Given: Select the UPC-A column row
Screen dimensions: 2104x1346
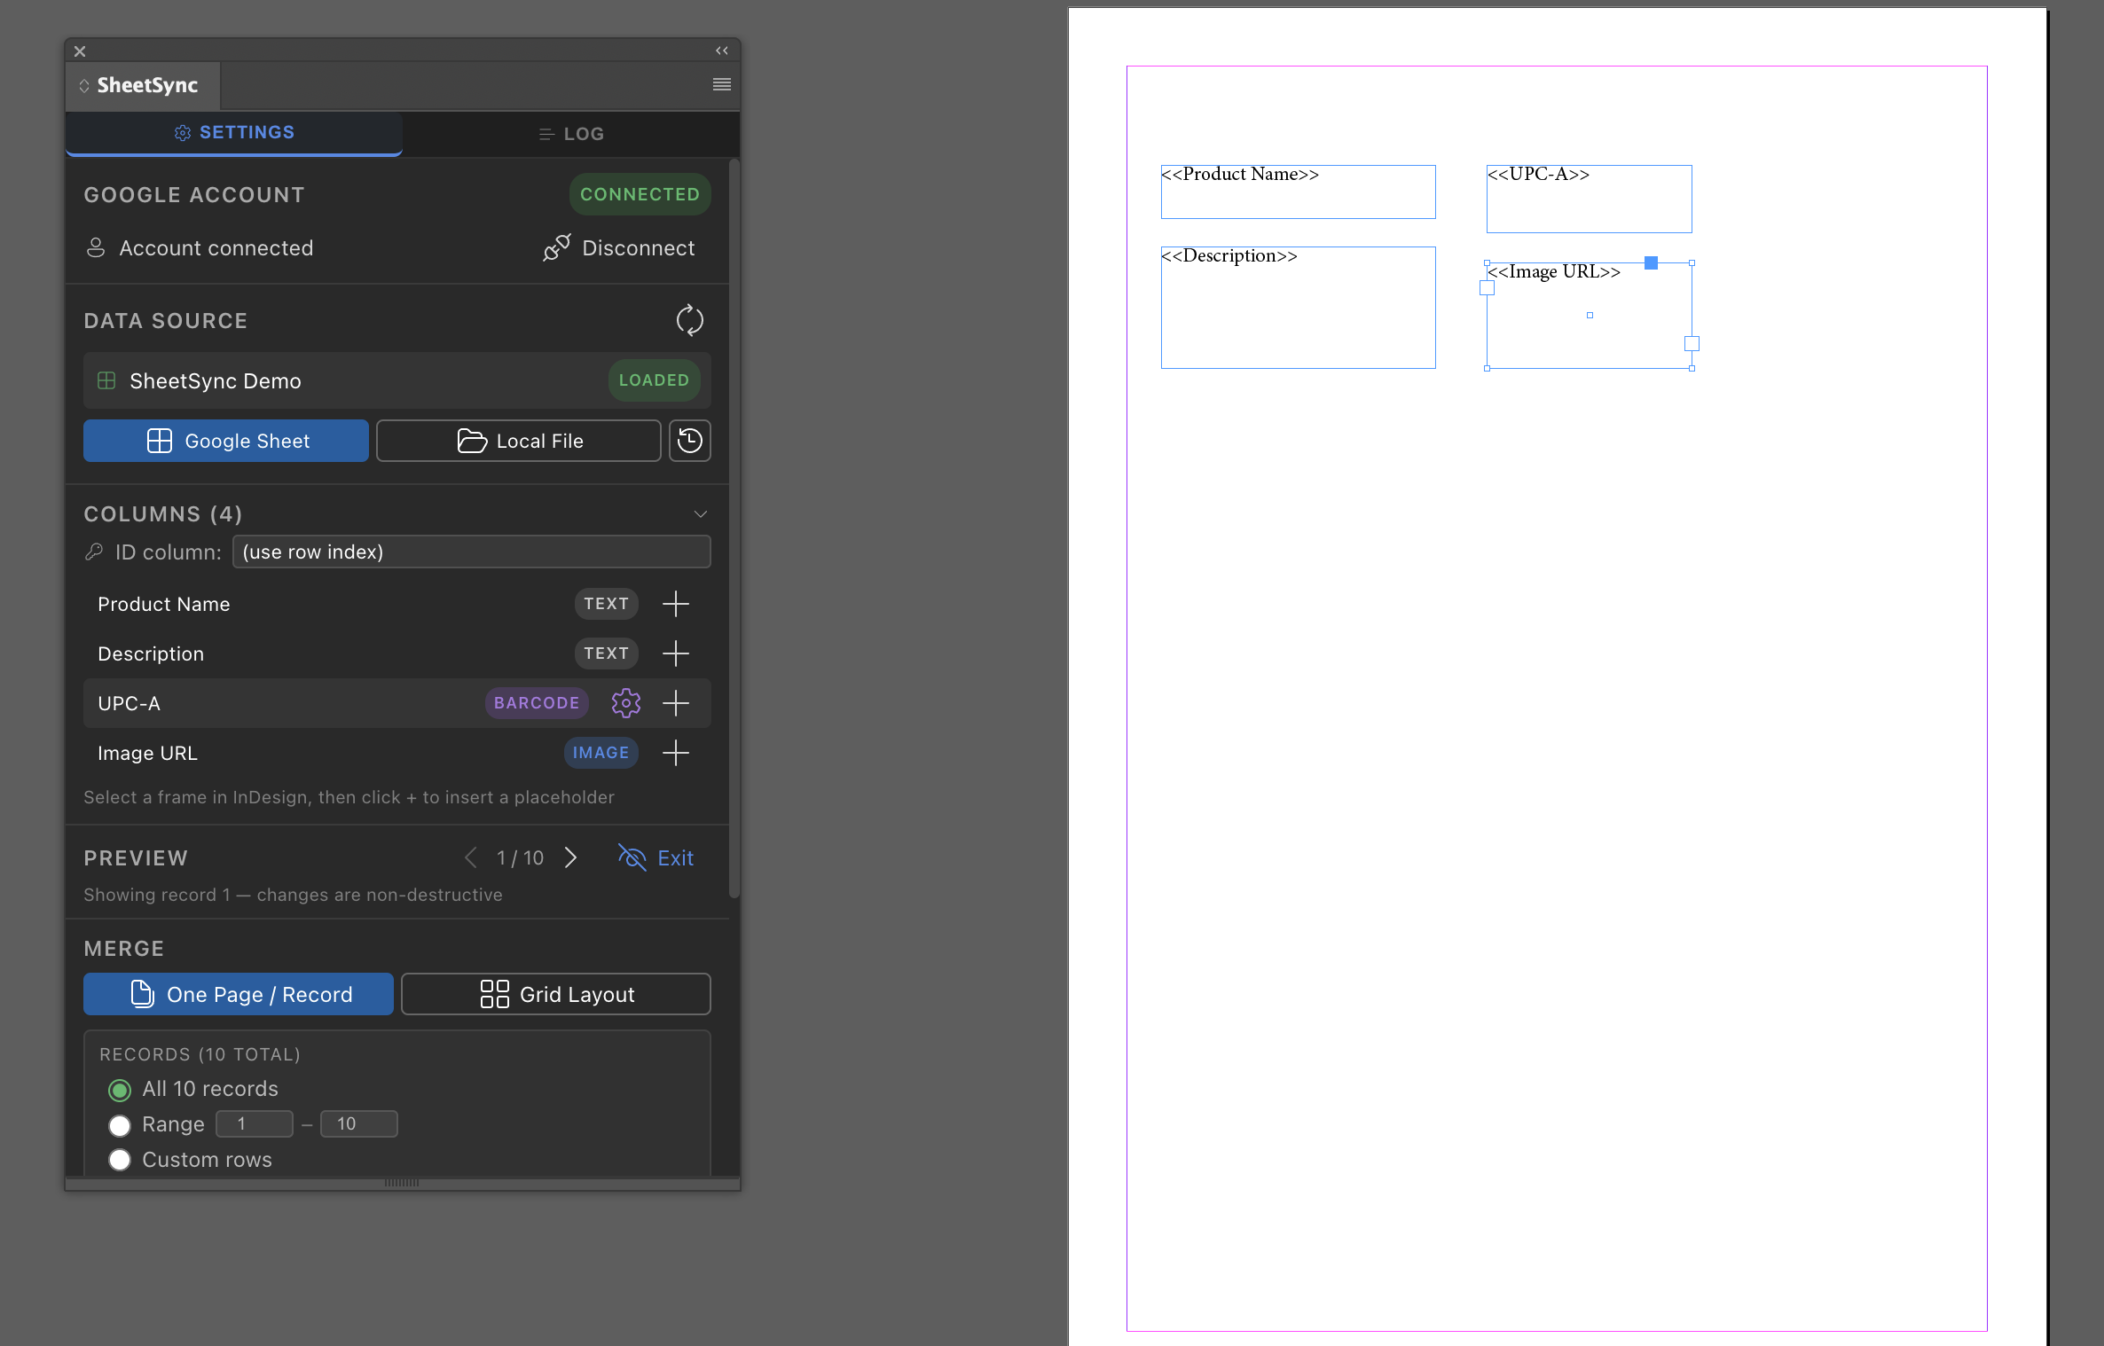Looking at the screenshot, I should 397,703.
